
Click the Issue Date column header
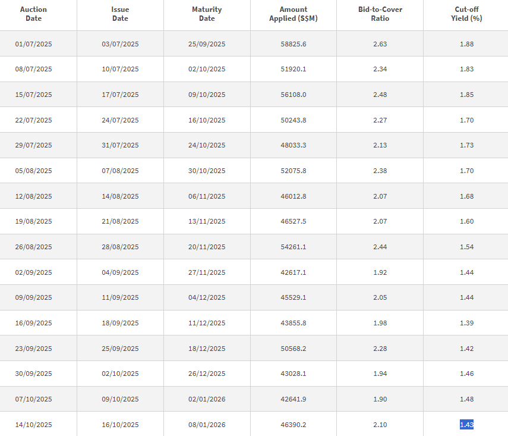(x=120, y=14)
